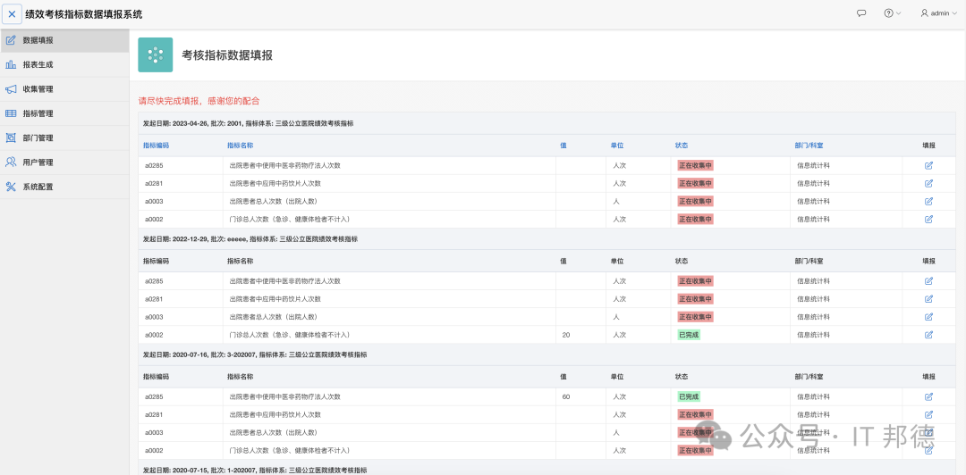Sort by 指标编码 column header in first table
This screenshot has height=475, width=966.
pos(156,146)
